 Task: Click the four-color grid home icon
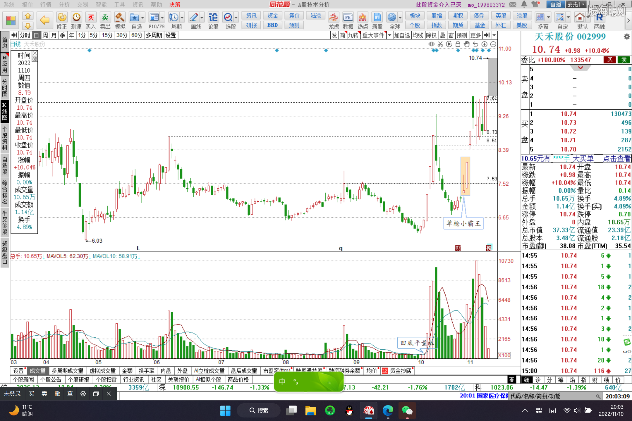coord(11,20)
